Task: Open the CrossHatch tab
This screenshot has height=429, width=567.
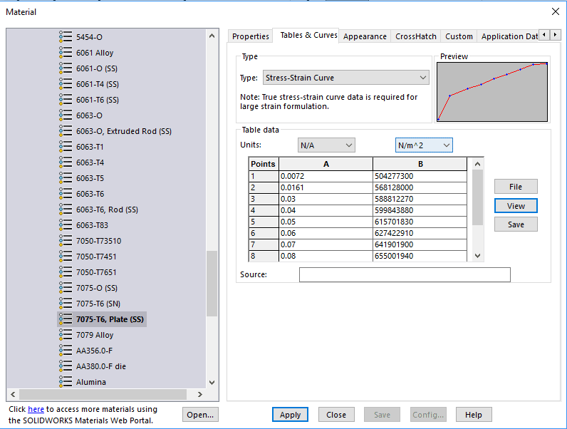Action: click(x=415, y=36)
